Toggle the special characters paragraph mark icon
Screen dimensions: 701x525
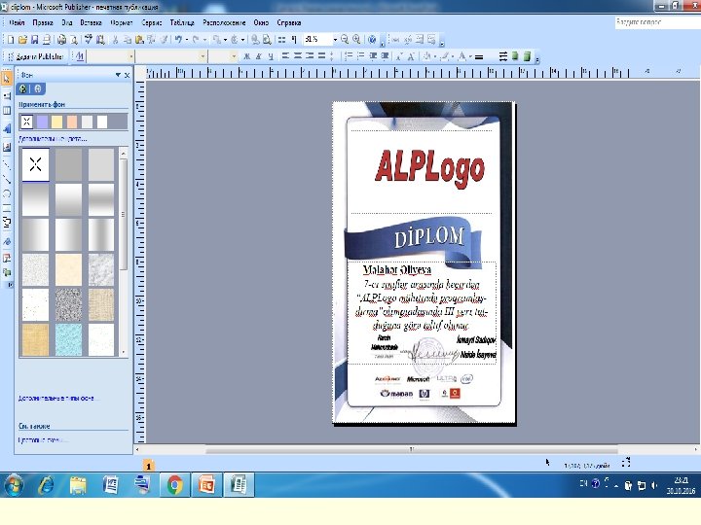pyautogui.click(x=294, y=39)
